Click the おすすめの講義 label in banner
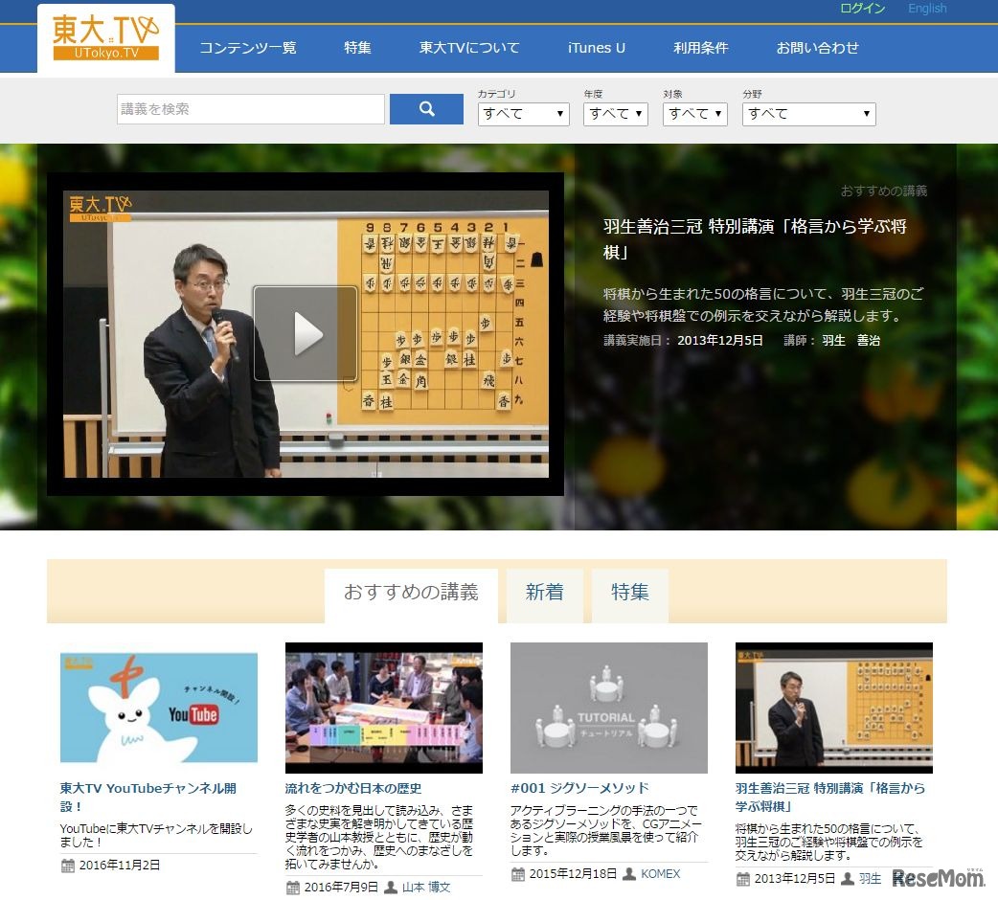Viewport: 998px width, 900px height. click(x=883, y=191)
